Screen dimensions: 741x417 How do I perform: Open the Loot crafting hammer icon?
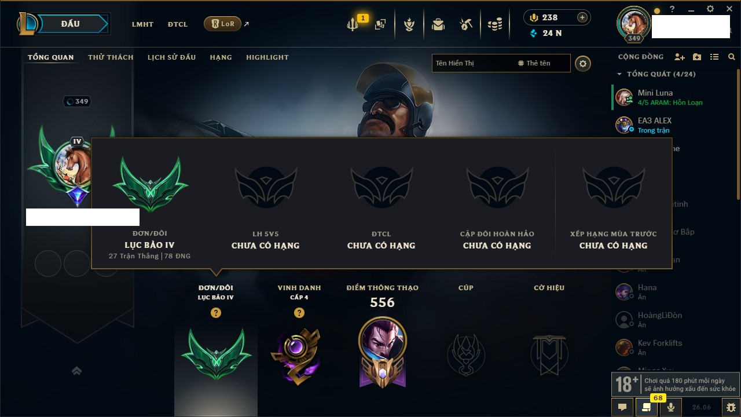coord(466,24)
